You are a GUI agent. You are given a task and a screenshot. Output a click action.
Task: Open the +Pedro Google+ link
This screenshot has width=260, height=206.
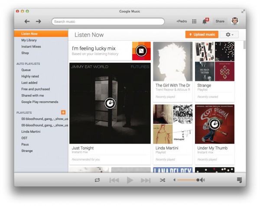pyautogui.click(x=182, y=21)
